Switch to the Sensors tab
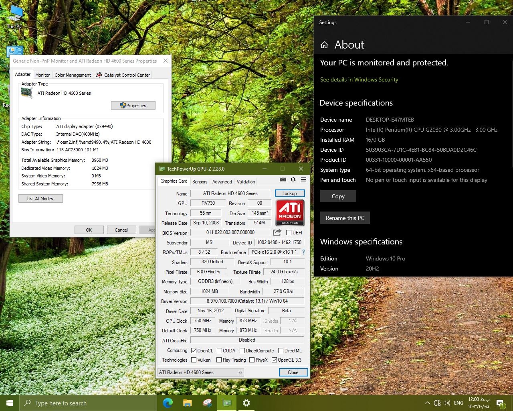This screenshot has width=513, height=411. tap(200, 182)
